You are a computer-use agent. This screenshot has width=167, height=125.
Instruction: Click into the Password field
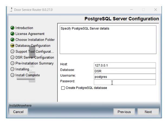[125, 82]
